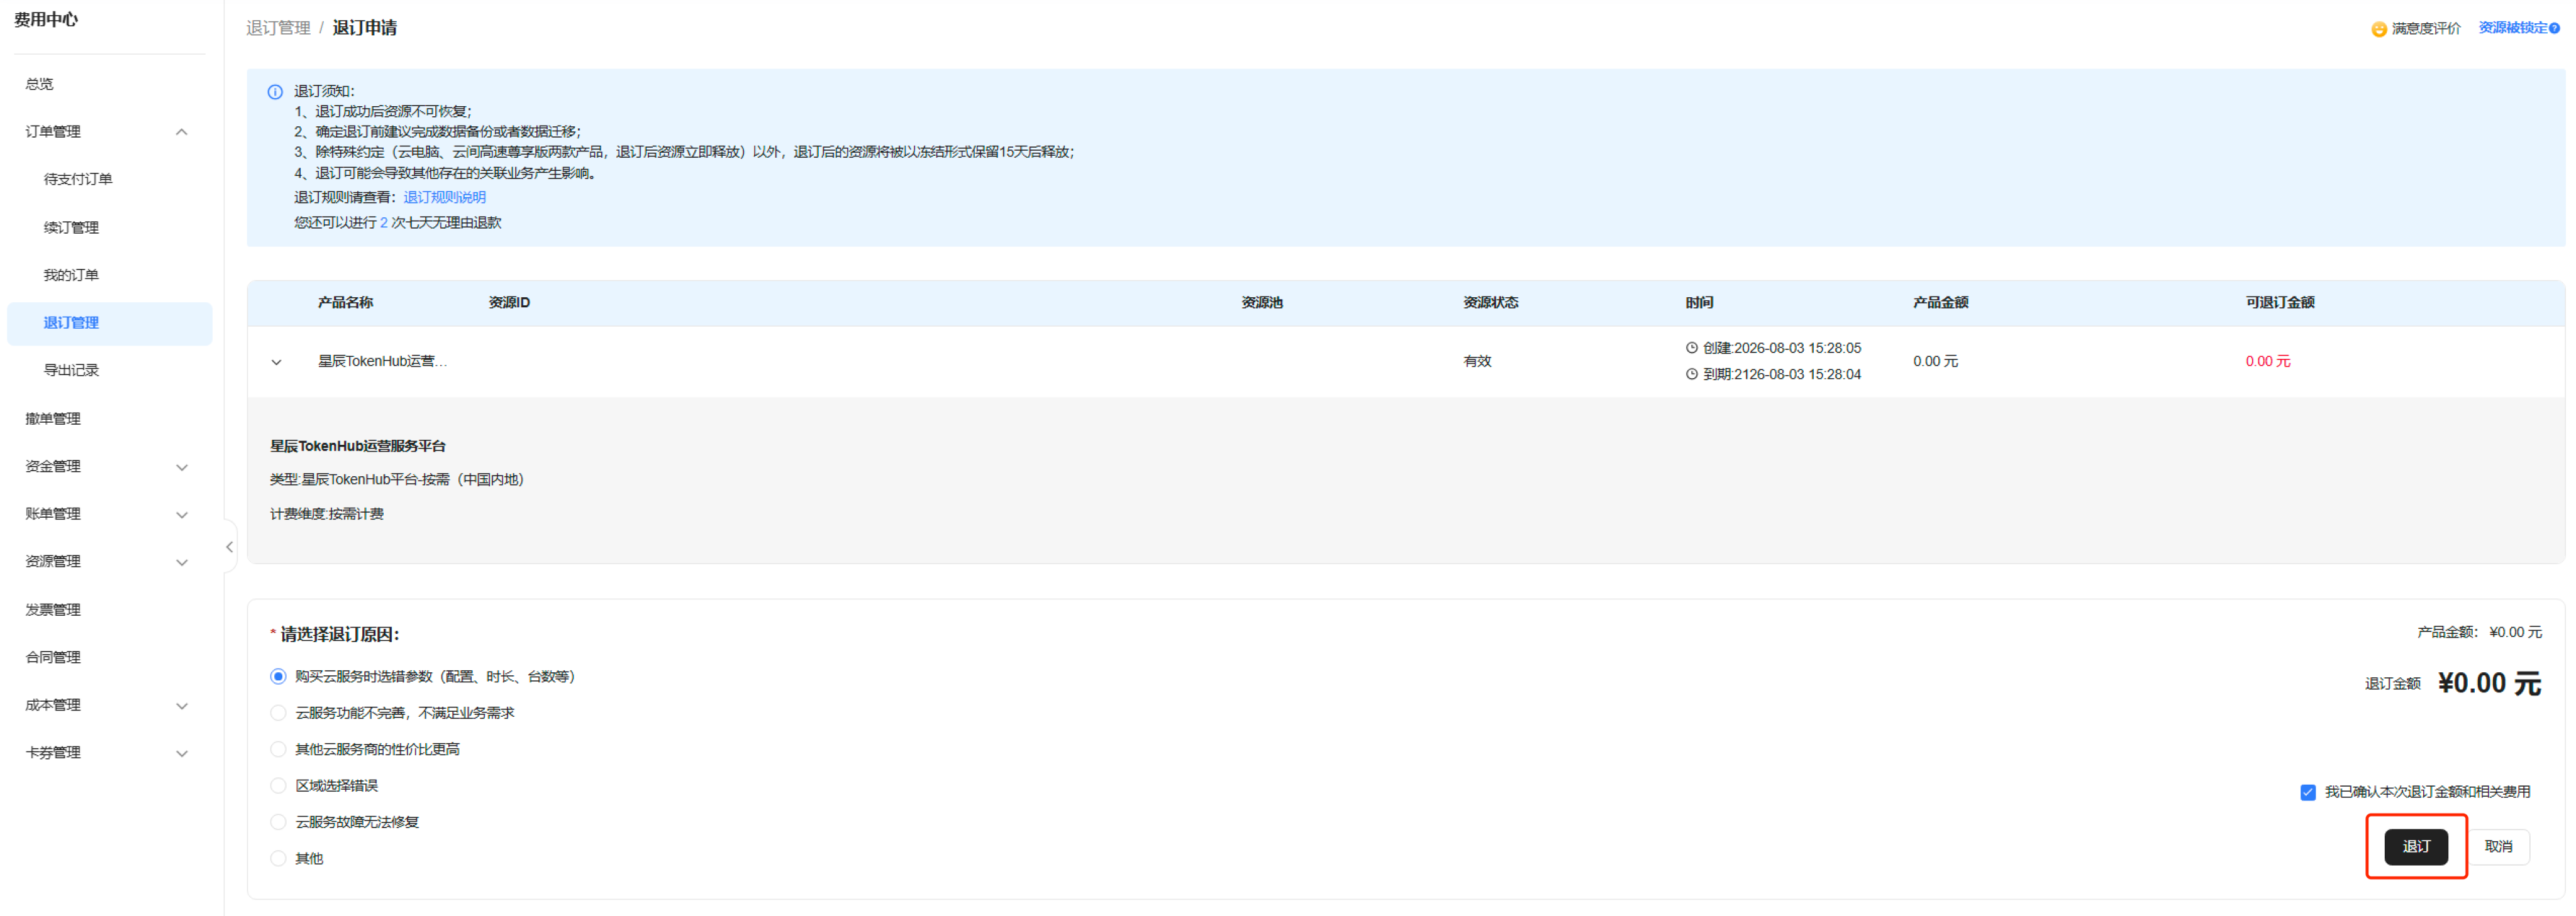Expand the 账单管理 menu
This screenshot has height=916, width=2576.
pyautogui.click(x=182, y=515)
